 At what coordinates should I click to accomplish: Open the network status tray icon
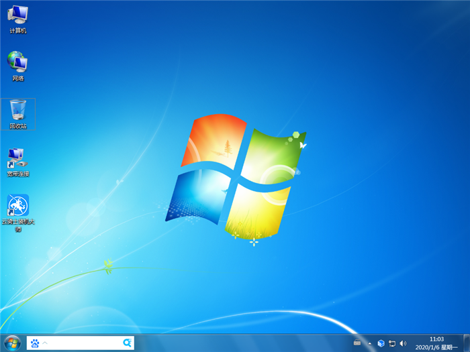click(391, 343)
